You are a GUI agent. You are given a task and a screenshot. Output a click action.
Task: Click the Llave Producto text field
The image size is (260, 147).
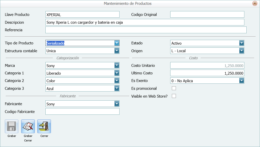click(x=82, y=15)
